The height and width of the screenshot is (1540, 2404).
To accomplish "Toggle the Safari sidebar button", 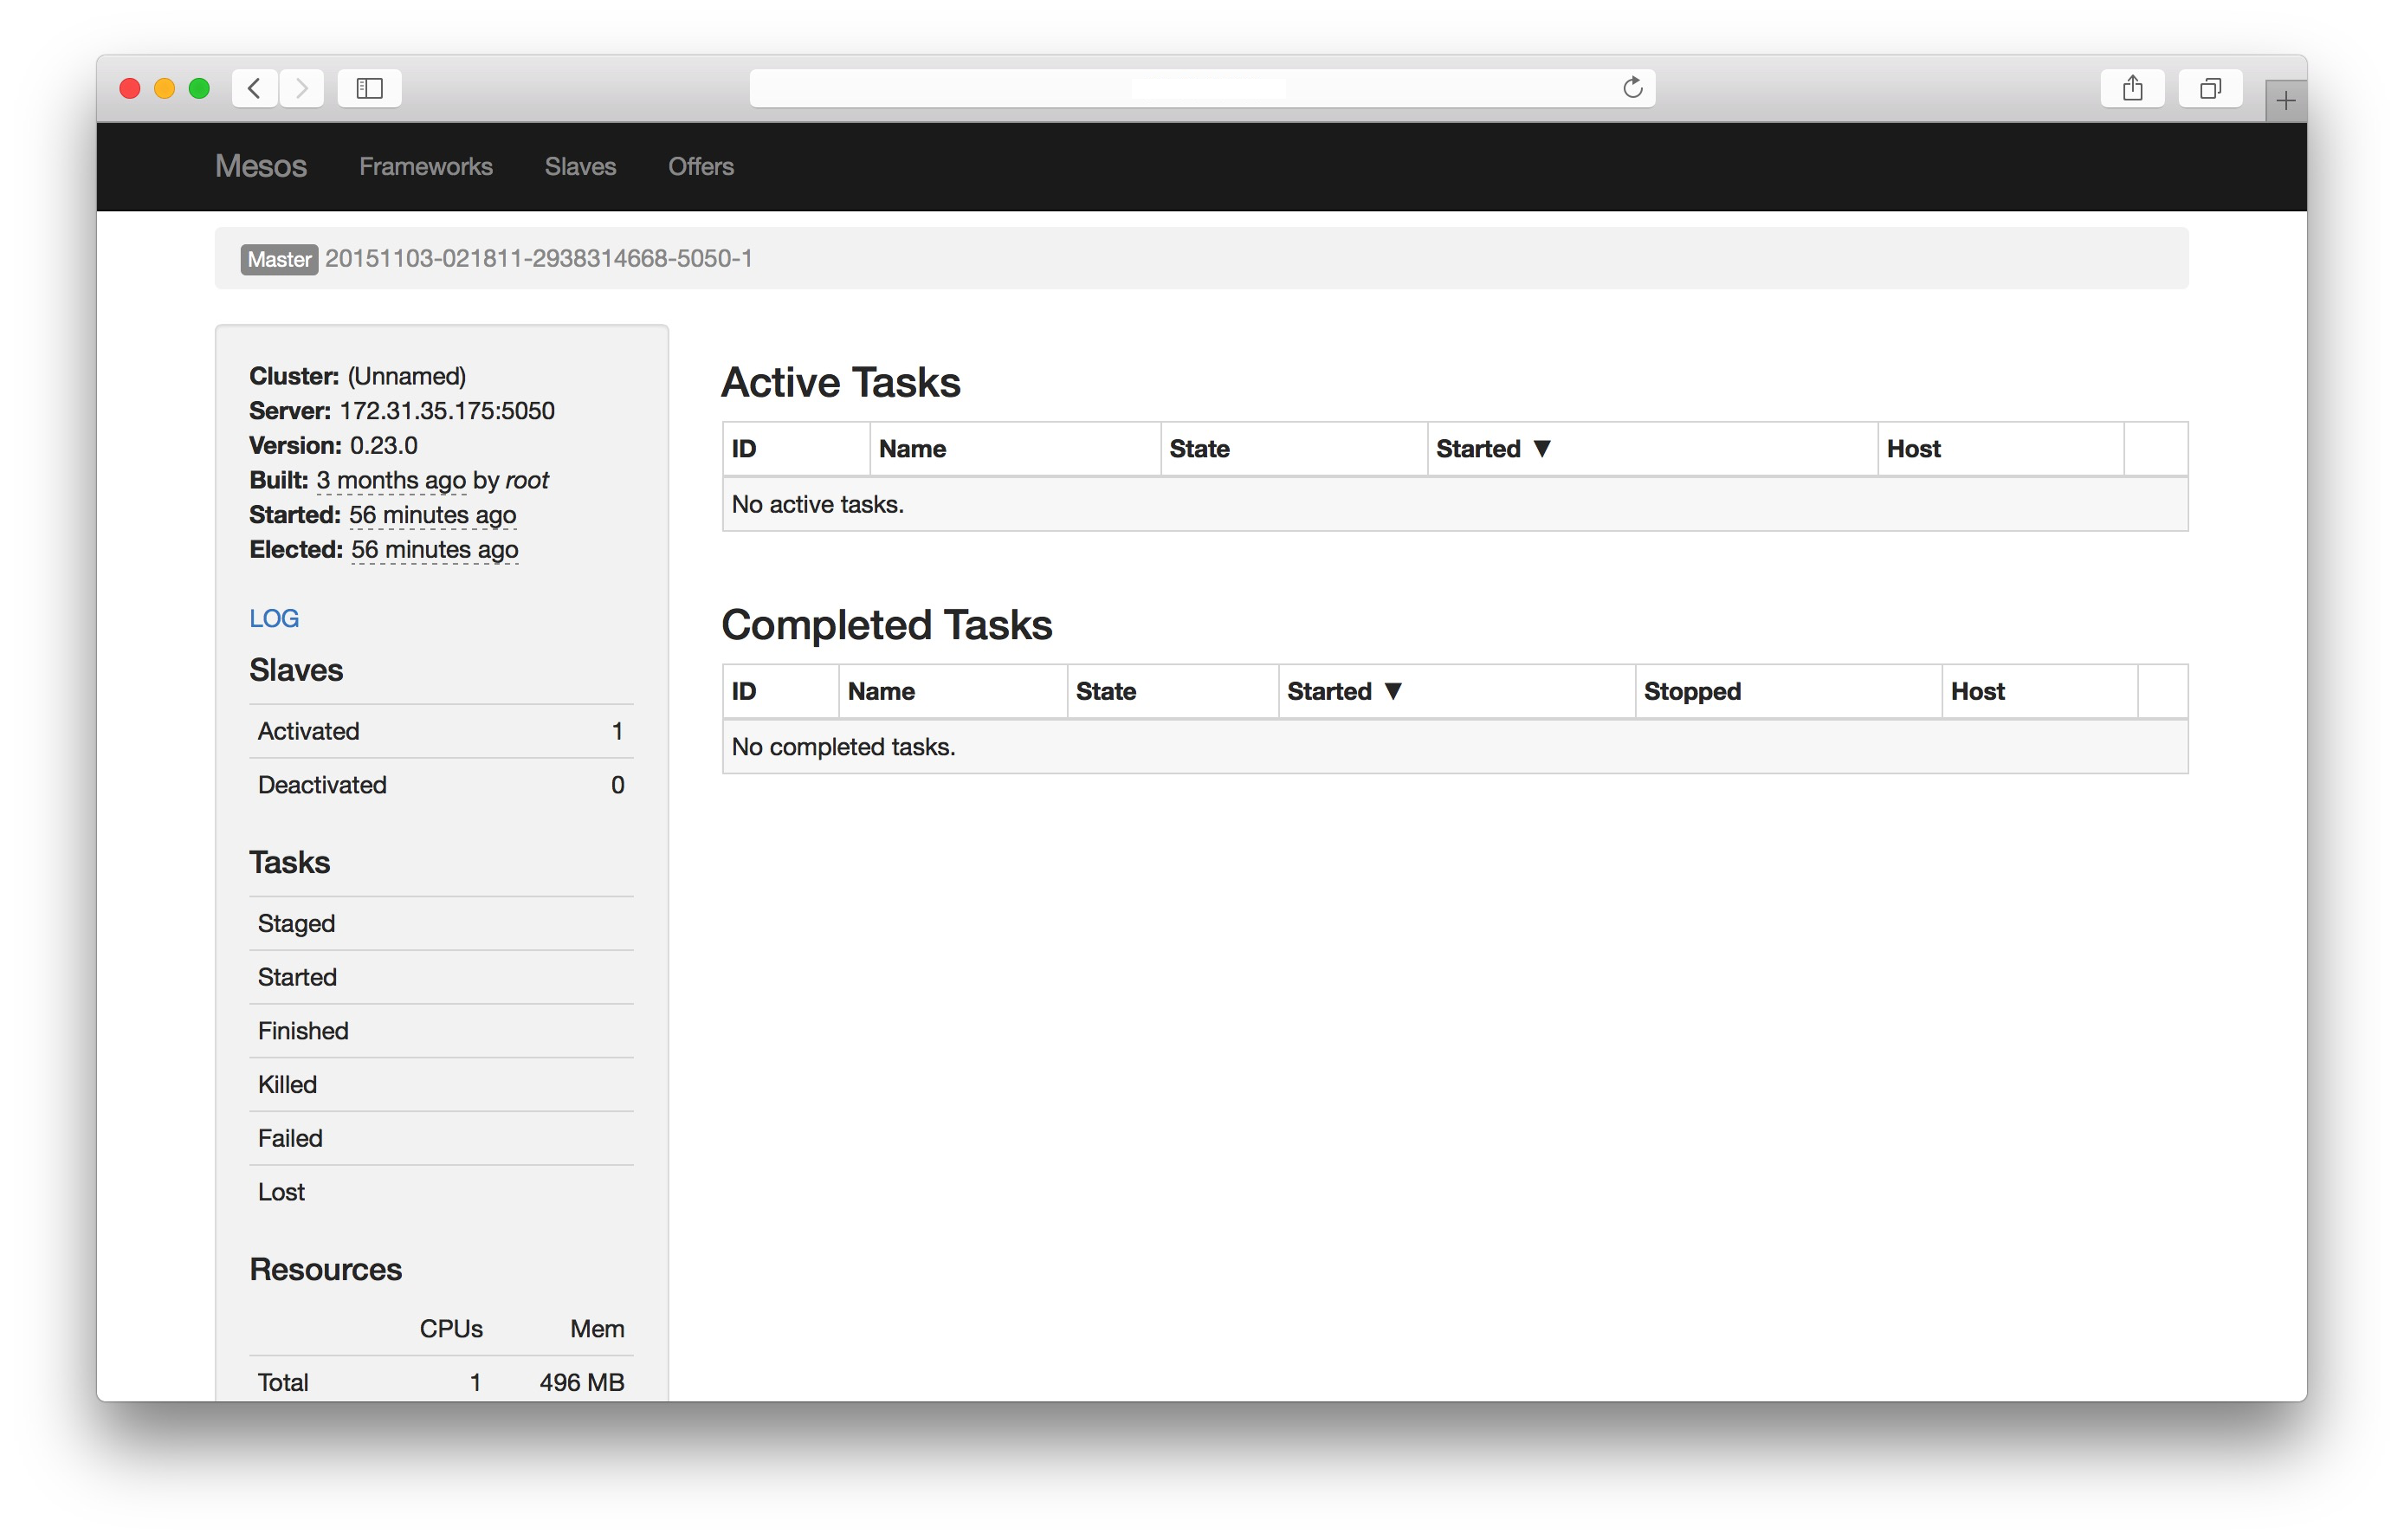I will (x=369, y=88).
